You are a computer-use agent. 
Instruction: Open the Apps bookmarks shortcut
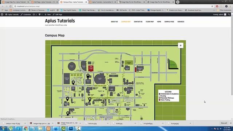click(5, 10)
